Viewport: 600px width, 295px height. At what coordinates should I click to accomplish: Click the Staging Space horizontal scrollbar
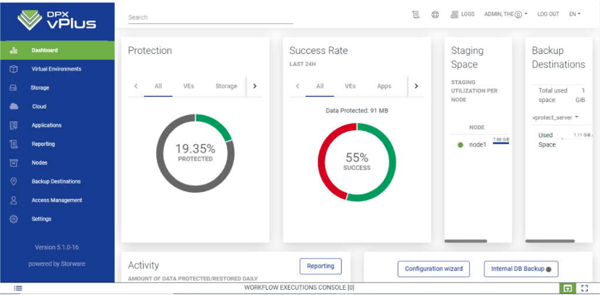point(466,241)
